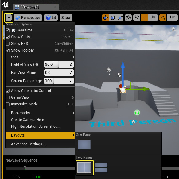Viewport: 179px width, 179px height.
Task: Select the green question mark actor icon
Action: (137, 112)
